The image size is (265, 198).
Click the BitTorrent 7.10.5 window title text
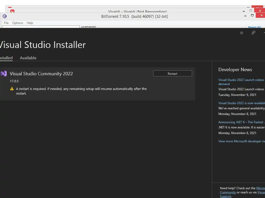coord(134,16)
